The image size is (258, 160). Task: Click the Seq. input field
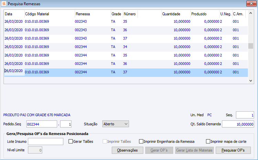click(x=245, y=115)
